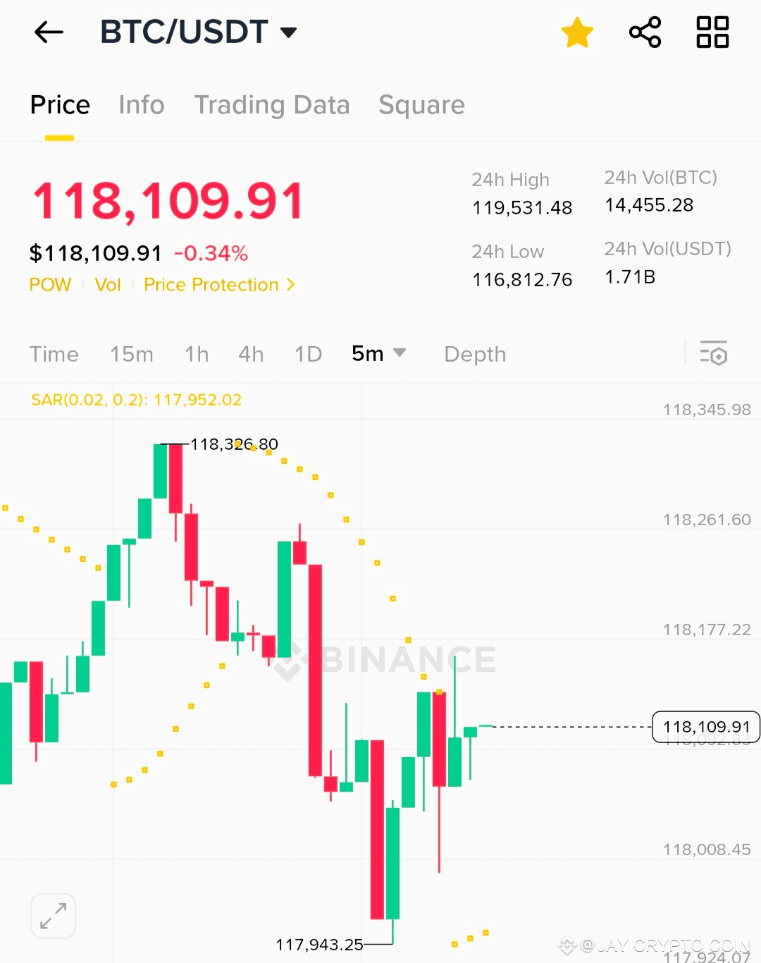Image resolution: width=761 pixels, height=963 pixels.
Task: Toggle the yellow favorite star
Action: [x=577, y=32]
